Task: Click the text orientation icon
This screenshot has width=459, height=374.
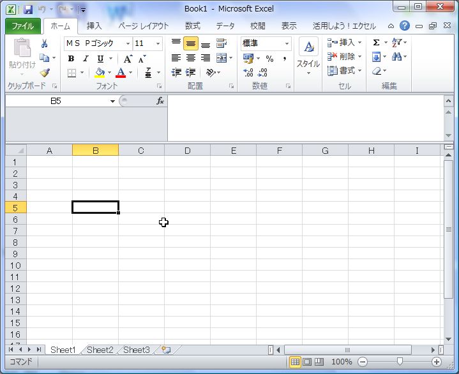Action: coord(211,72)
